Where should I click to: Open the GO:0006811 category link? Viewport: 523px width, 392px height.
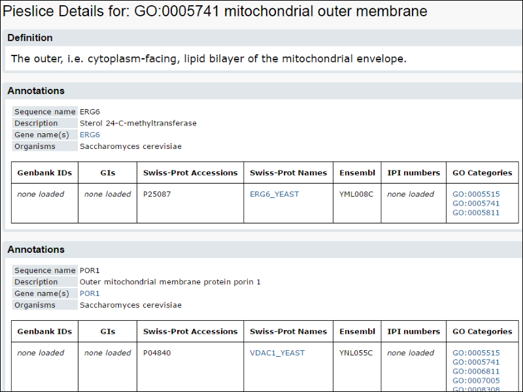pyautogui.click(x=476, y=371)
